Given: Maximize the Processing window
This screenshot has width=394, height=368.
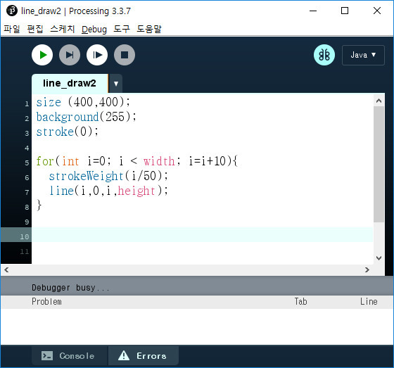Looking at the screenshot, I should point(345,11).
